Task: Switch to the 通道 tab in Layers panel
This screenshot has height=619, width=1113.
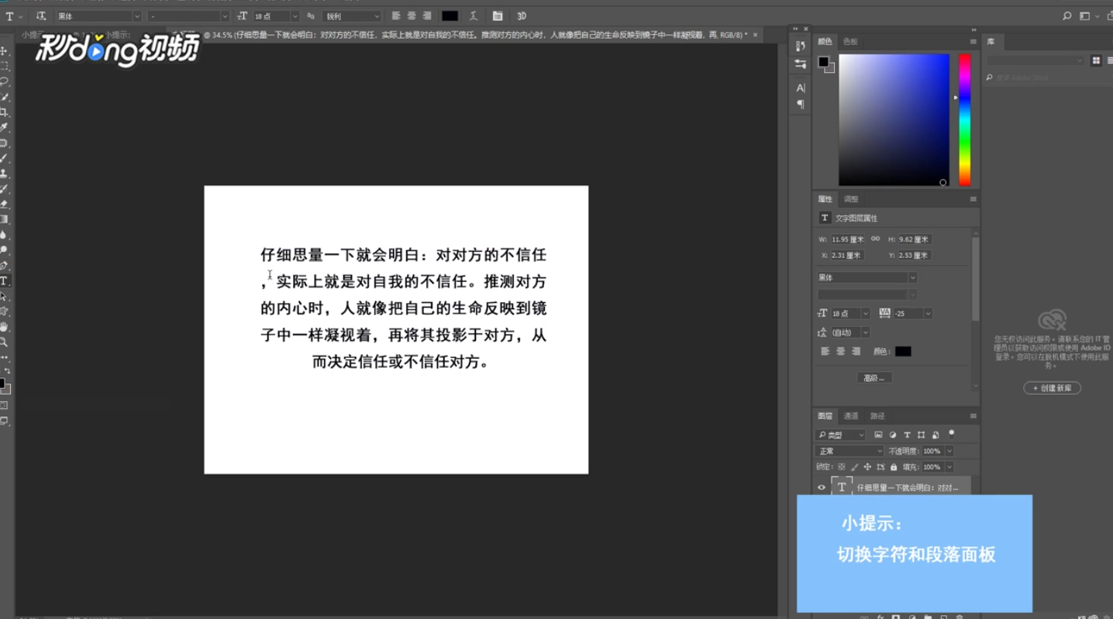Action: (850, 415)
